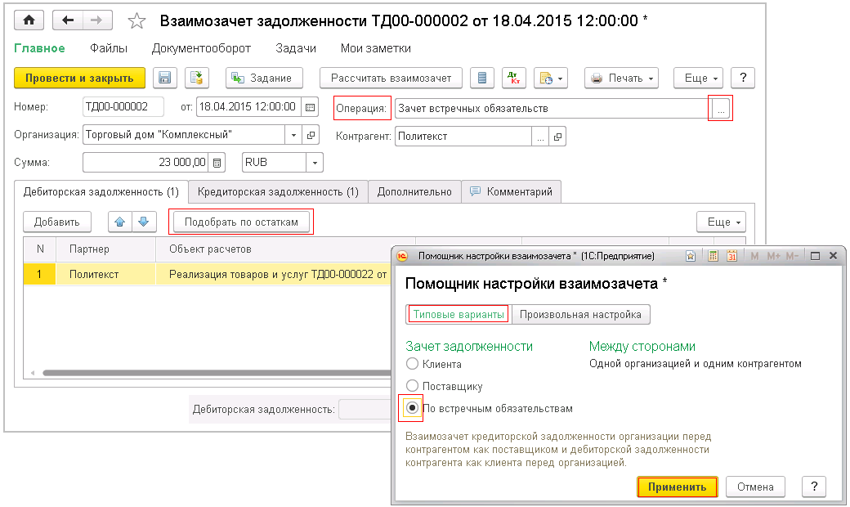Click the M+ button in the title bar
This screenshot has height=507, width=850.
[x=773, y=256]
